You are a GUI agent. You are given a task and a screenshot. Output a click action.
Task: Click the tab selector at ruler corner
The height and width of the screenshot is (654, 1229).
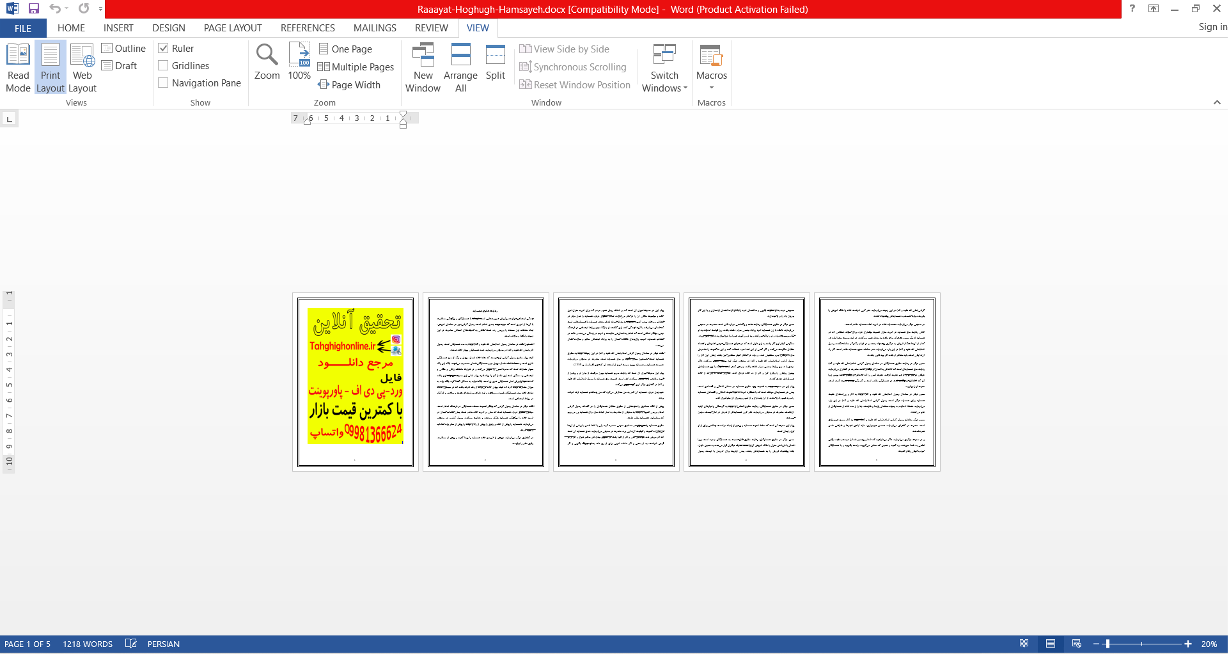(9, 119)
